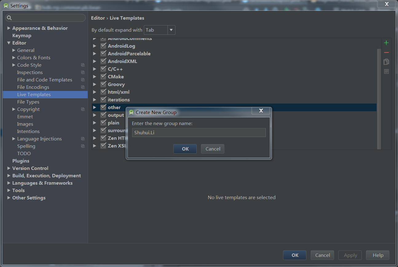The height and width of the screenshot is (267, 398).
Task: Select TODO settings entry
Action: click(24, 154)
